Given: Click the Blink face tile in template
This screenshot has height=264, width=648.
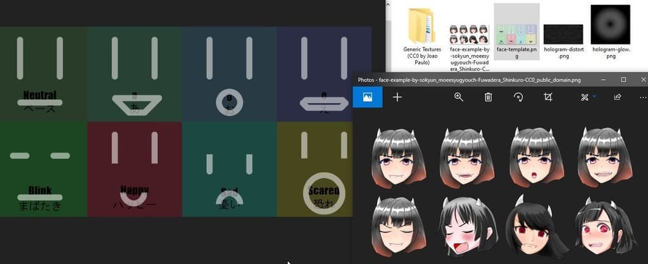Looking at the screenshot, I should (x=44, y=169).
